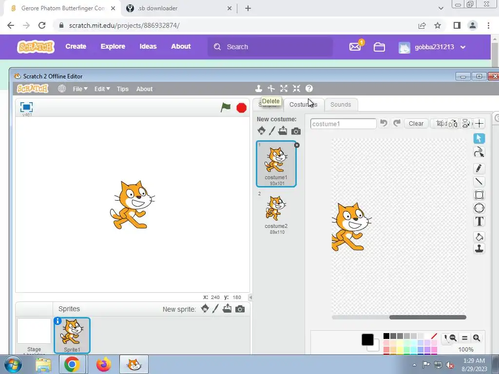Choose the Grow sprite tool

[284, 89]
